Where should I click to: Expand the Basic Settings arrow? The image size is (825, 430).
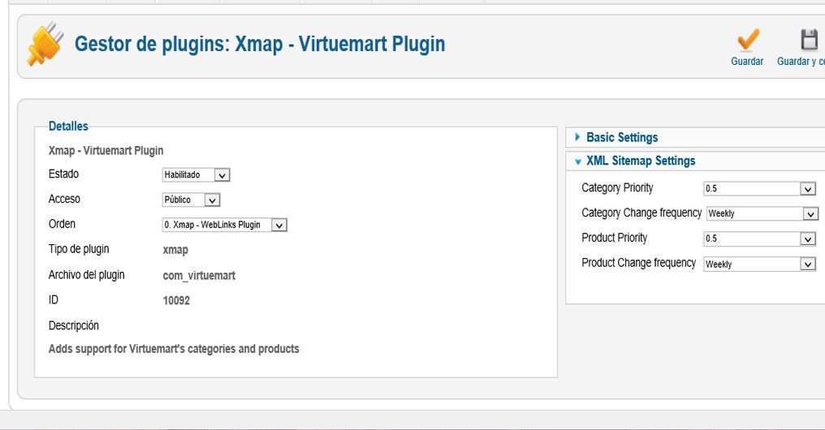[577, 137]
